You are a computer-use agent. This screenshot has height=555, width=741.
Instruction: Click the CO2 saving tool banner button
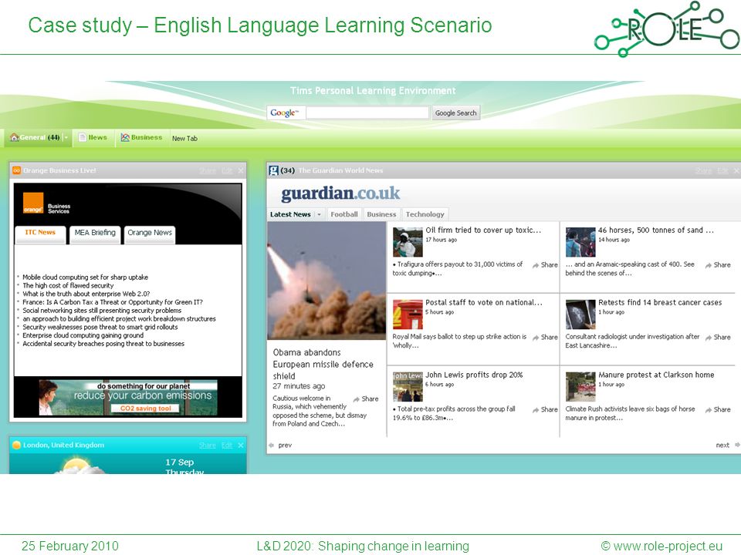tap(146, 409)
